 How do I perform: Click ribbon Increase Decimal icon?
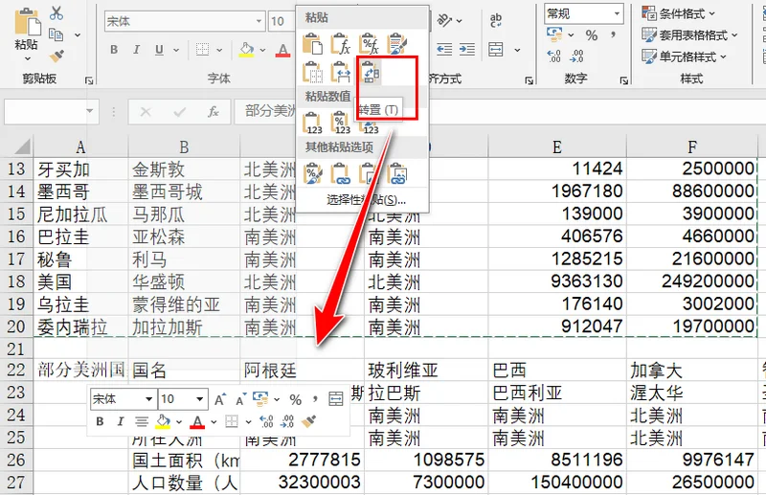554,56
